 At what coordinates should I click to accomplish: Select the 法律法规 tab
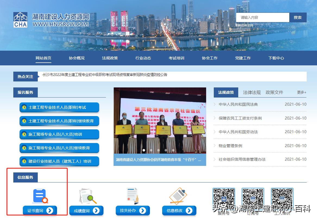(252, 92)
